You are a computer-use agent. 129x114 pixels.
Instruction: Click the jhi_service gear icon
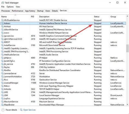(2, 64)
